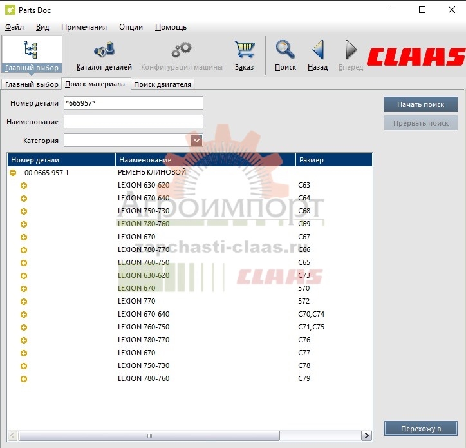Click the C70,C74 size value

coord(311,314)
